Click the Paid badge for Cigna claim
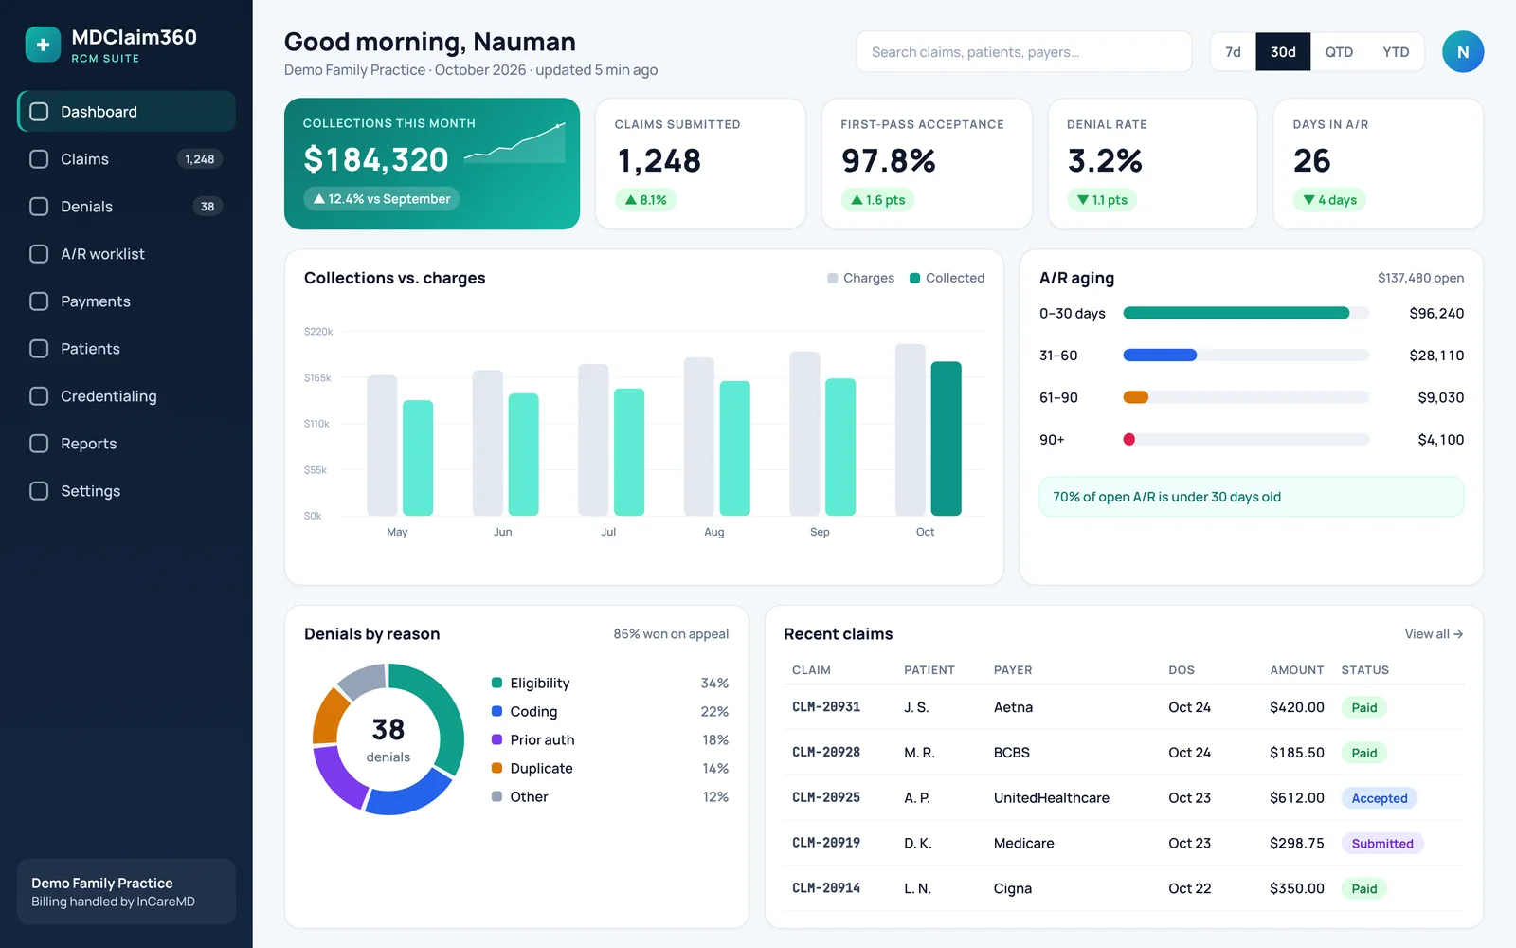 [x=1364, y=889]
